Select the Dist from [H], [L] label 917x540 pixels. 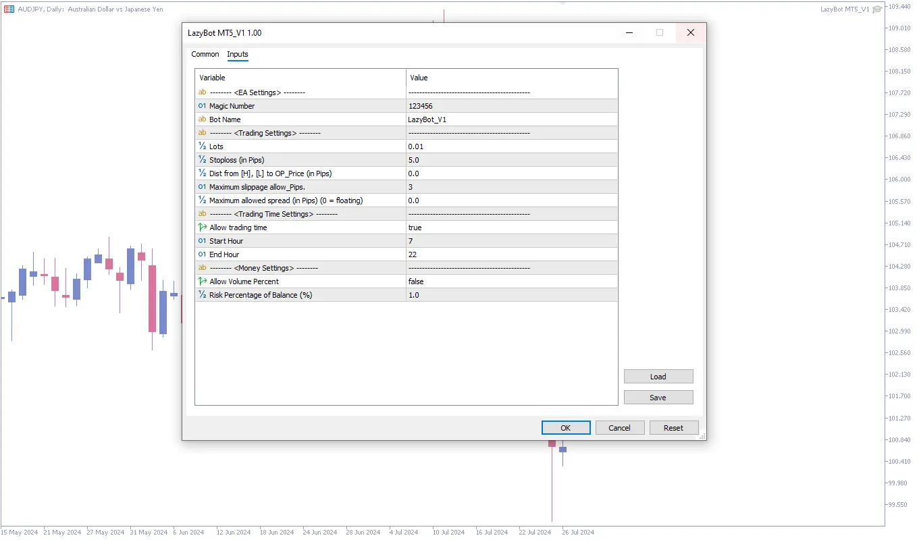pyautogui.click(x=271, y=173)
